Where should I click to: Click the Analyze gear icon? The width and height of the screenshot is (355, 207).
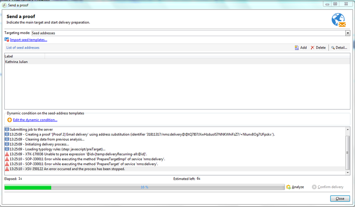point(289,187)
